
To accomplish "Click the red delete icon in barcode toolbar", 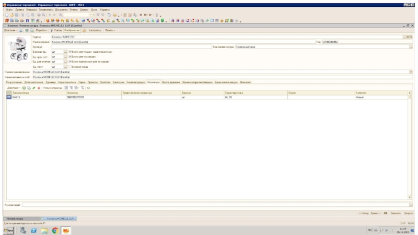I will (x=38, y=87).
